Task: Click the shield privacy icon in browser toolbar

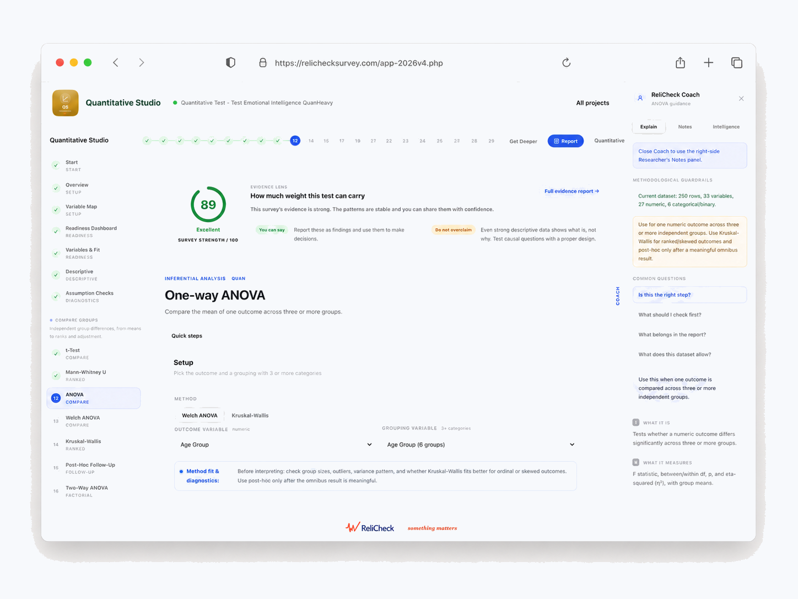Action: pos(231,62)
